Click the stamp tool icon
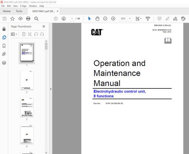This screenshot has height=154, width=189. tap(183, 19)
